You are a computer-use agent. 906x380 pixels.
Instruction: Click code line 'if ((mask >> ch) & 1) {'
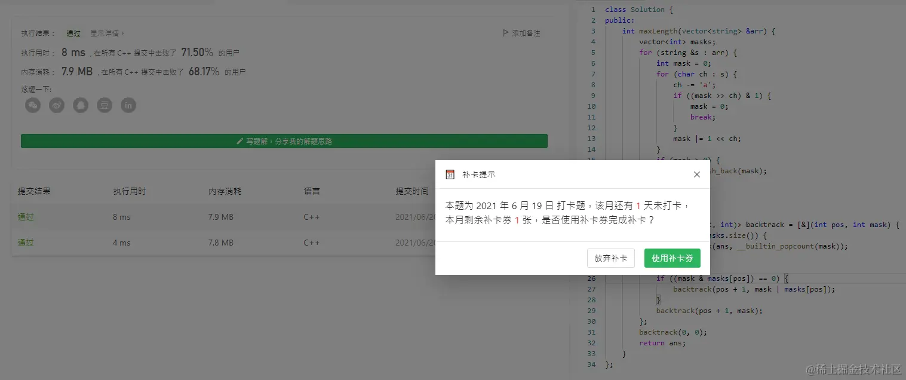(722, 96)
